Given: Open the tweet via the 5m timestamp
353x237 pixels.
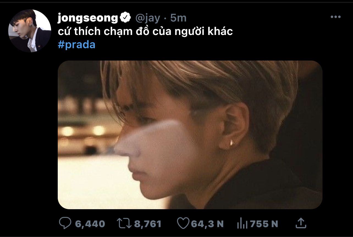Looking at the screenshot, I should 178,18.
